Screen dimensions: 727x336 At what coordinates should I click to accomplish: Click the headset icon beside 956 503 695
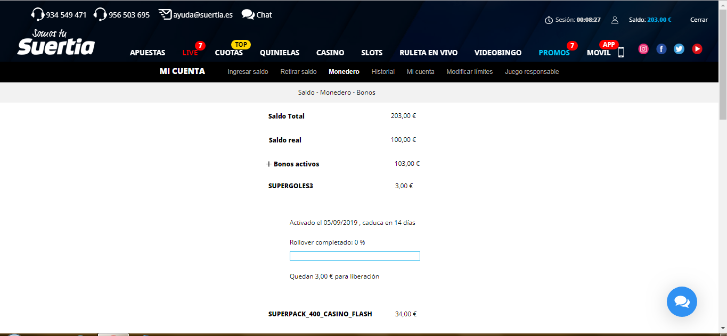tap(100, 14)
